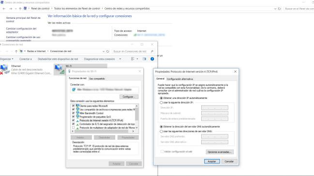314x176 pixels.
Task: Open Opciones avanzadas in TCP/IPv4 dialog
Action: pyautogui.click(x=220, y=152)
